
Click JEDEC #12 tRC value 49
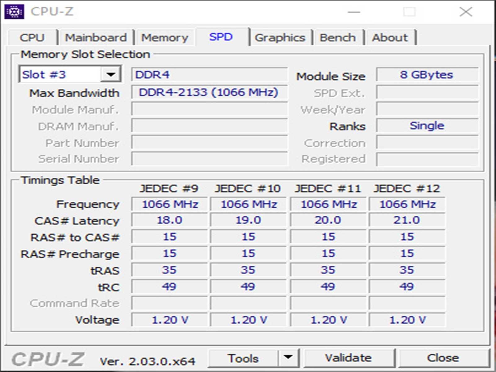(407, 287)
